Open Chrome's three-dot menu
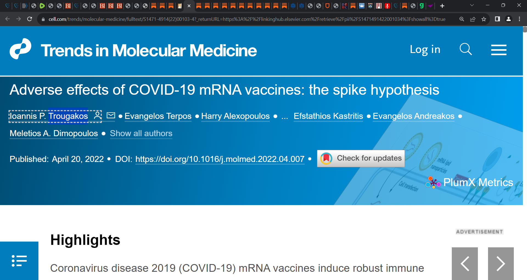This screenshot has height=280, width=527. pos(519,19)
